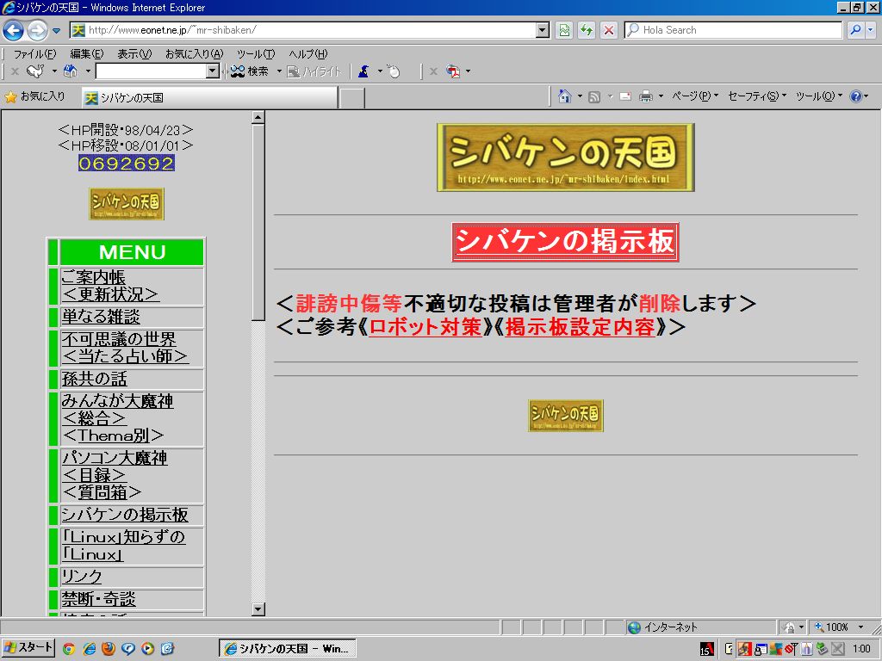Viewport: 882px width, 661px height.
Task: Open the 編集(E) menu
Action: [x=87, y=54]
